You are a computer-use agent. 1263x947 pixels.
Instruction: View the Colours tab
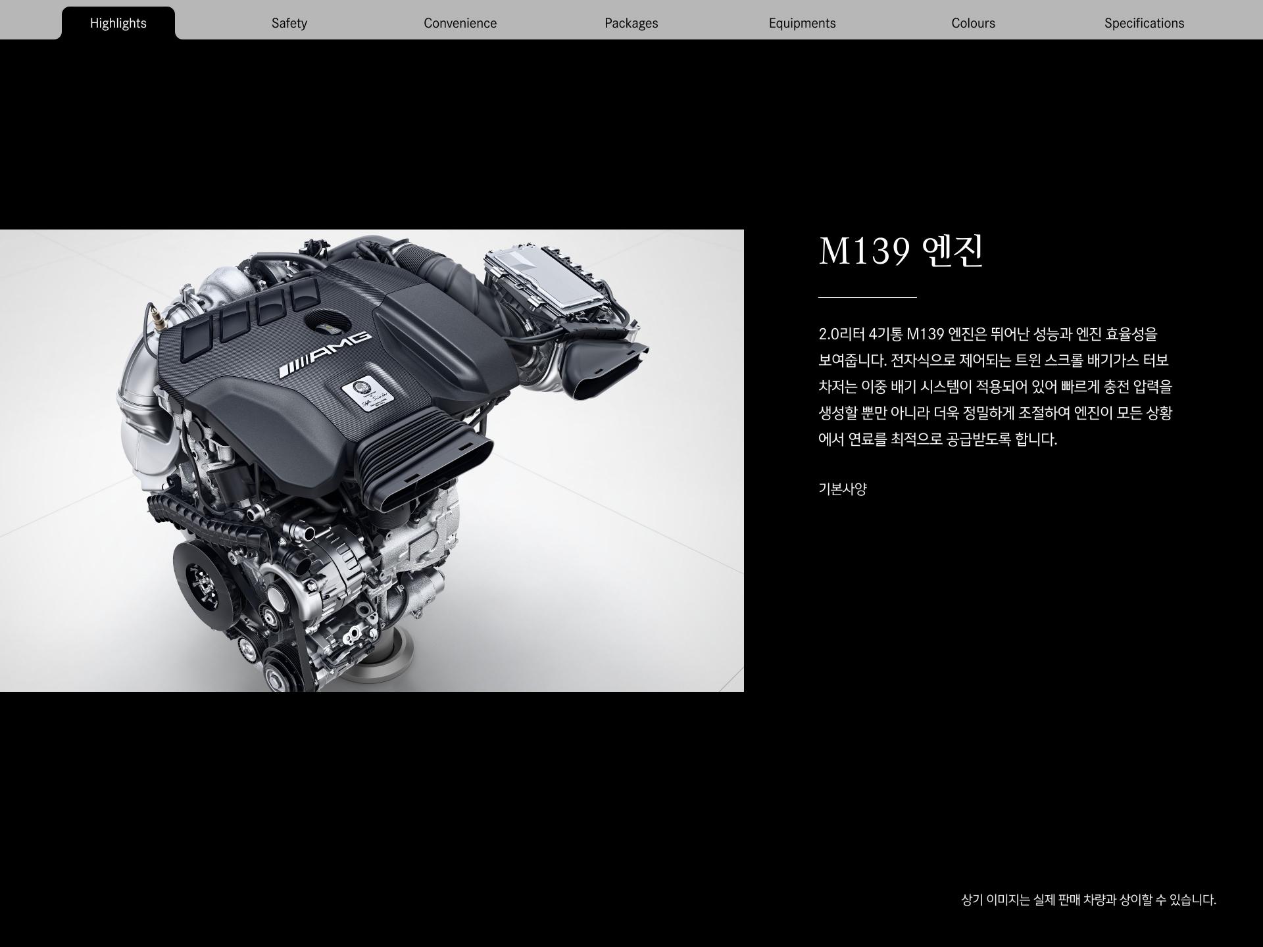(974, 23)
